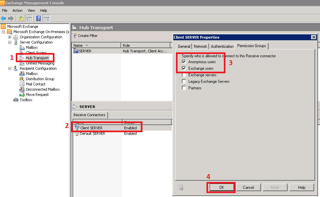Viewport: 320px width, 197px height.
Task: Click the Default SERVER connector icon
Action: 77,134
